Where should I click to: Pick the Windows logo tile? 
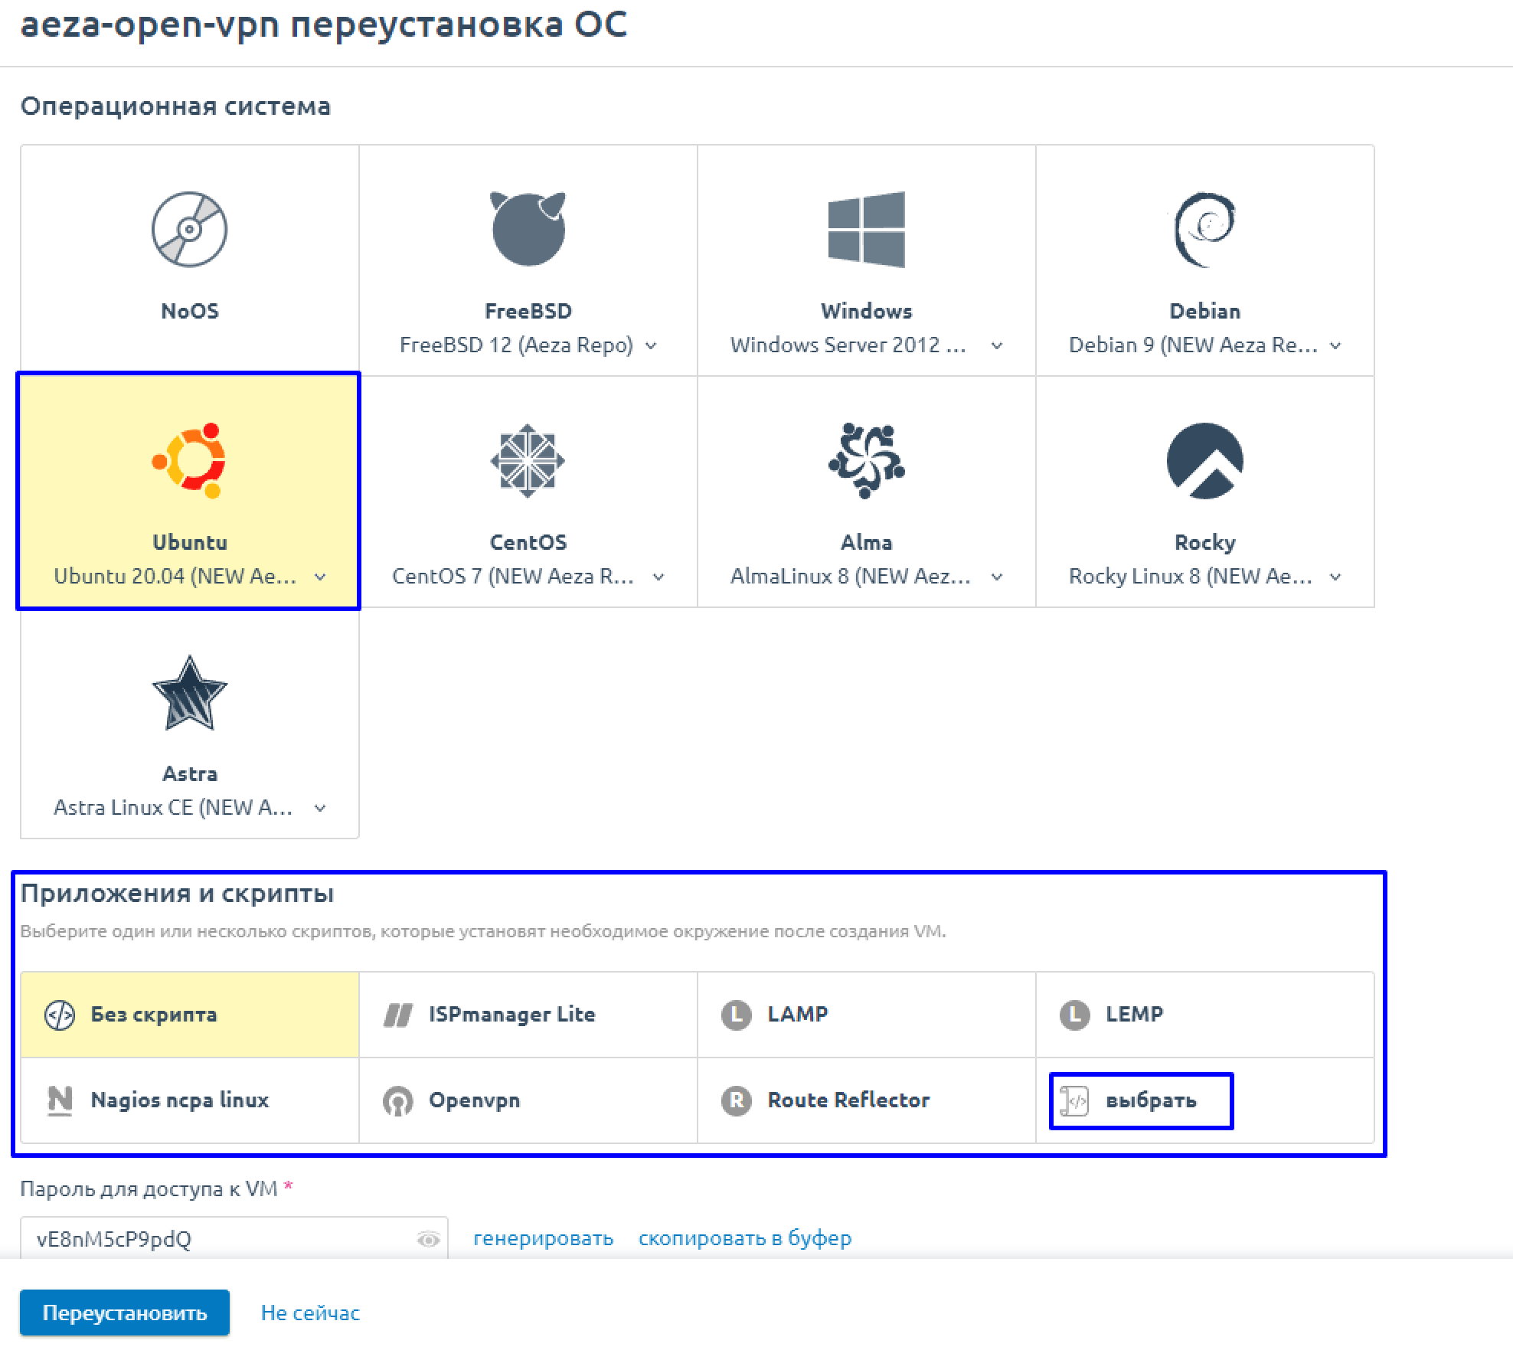866,229
